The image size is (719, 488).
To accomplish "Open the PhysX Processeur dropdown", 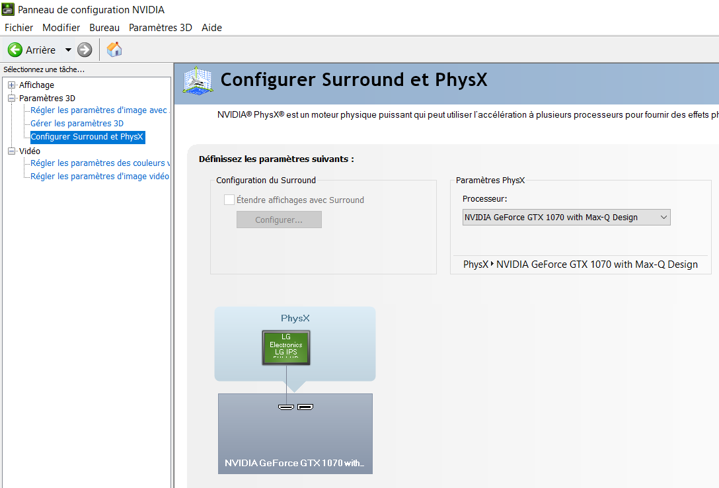I will [566, 218].
